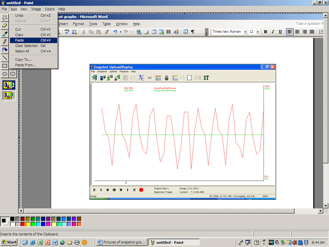Click the Windows Start button
329x247 pixels.
tap(9, 242)
